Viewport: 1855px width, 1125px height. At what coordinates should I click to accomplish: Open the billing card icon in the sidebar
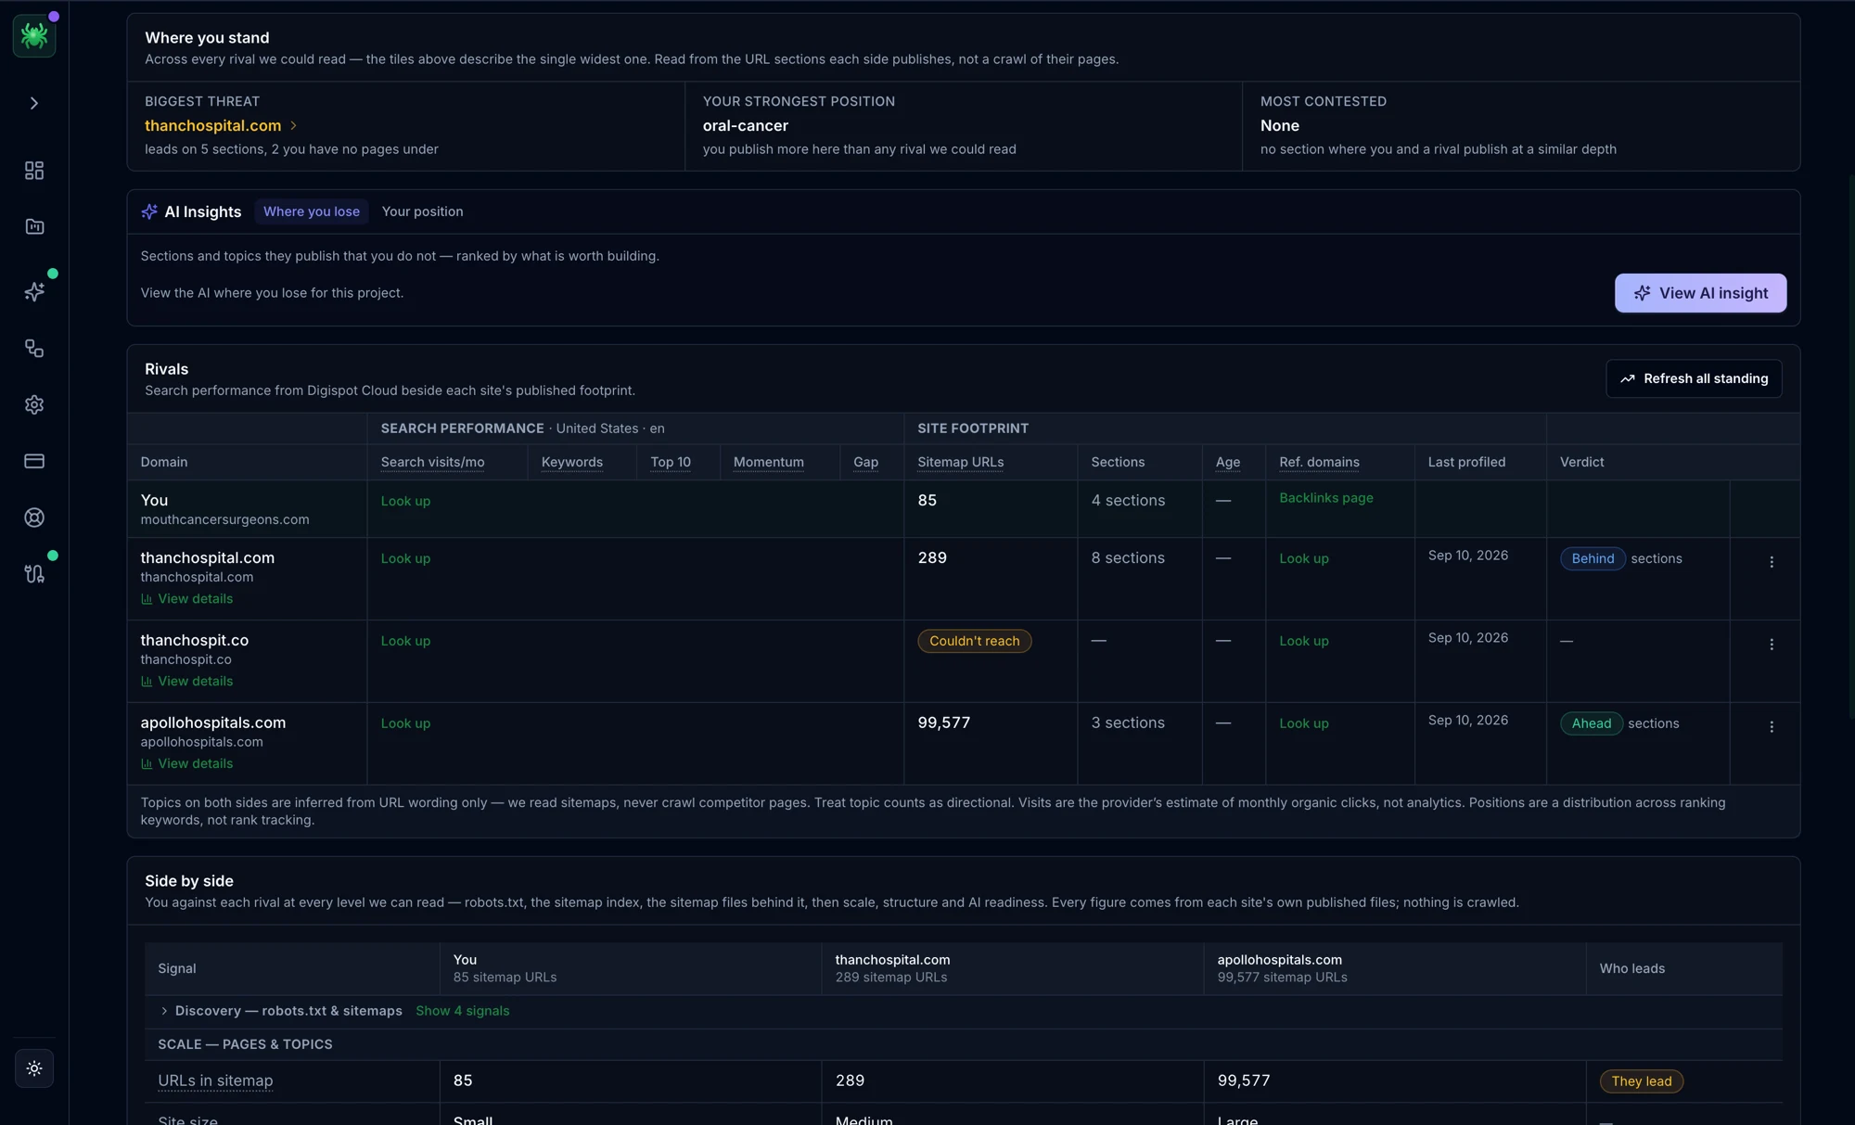pyautogui.click(x=34, y=461)
